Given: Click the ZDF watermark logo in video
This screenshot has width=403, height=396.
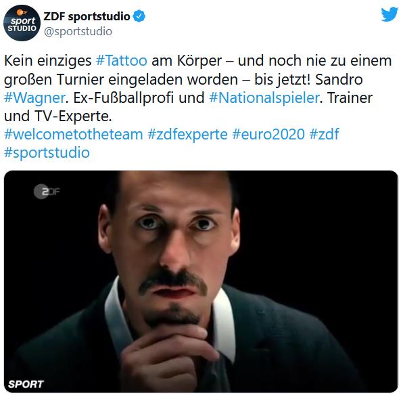Looking at the screenshot, I should point(47,192).
